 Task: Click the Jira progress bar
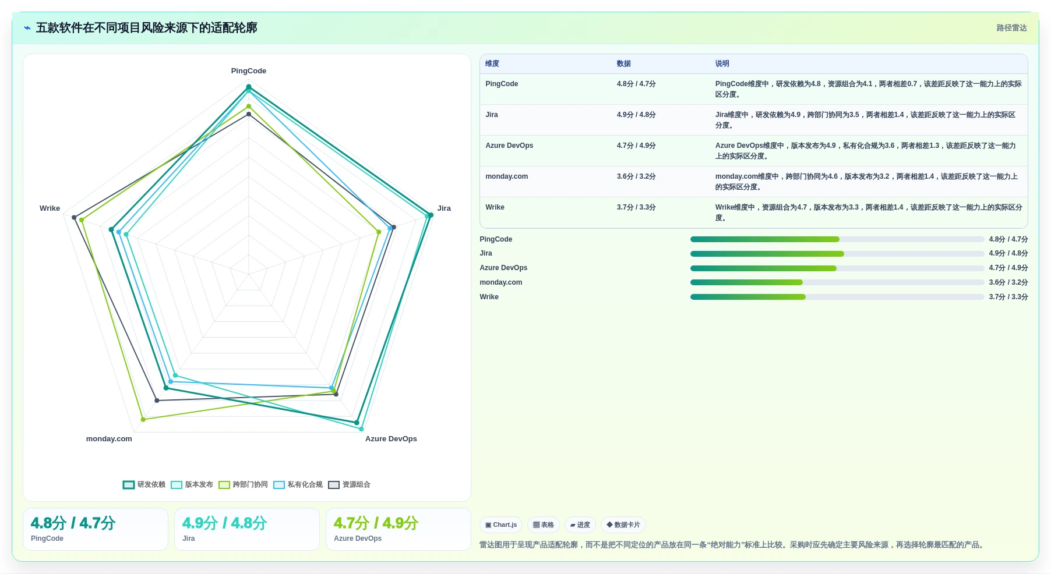[837, 254]
